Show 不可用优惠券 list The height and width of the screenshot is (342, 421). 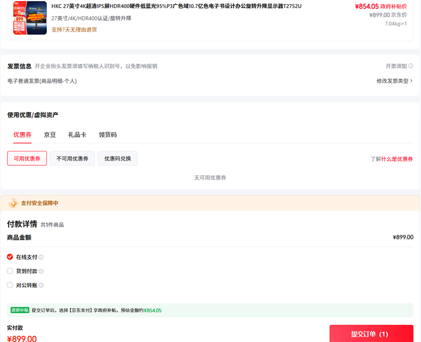point(72,158)
